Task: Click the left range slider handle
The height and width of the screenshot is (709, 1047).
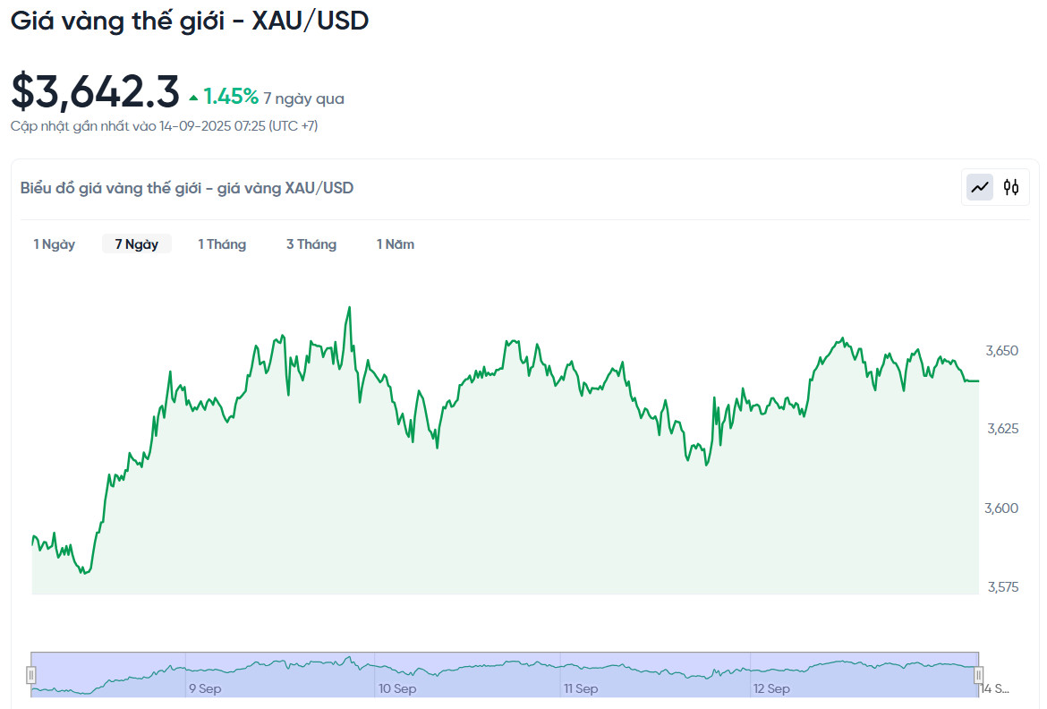Action: point(33,672)
